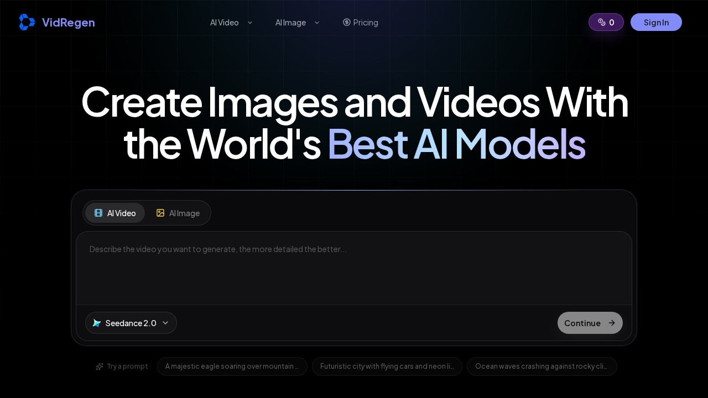Image resolution: width=708 pixels, height=398 pixels.
Task: Switch to the AI Image tab in generator
Action: pos(178,213)
